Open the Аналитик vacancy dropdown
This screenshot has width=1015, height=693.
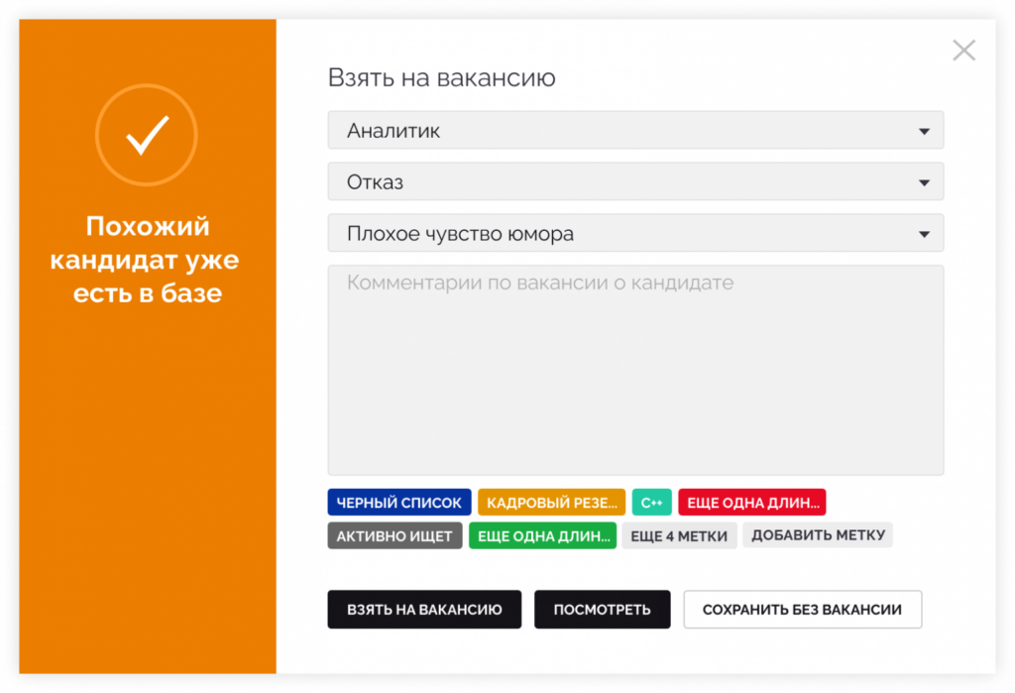pos(635,131)
